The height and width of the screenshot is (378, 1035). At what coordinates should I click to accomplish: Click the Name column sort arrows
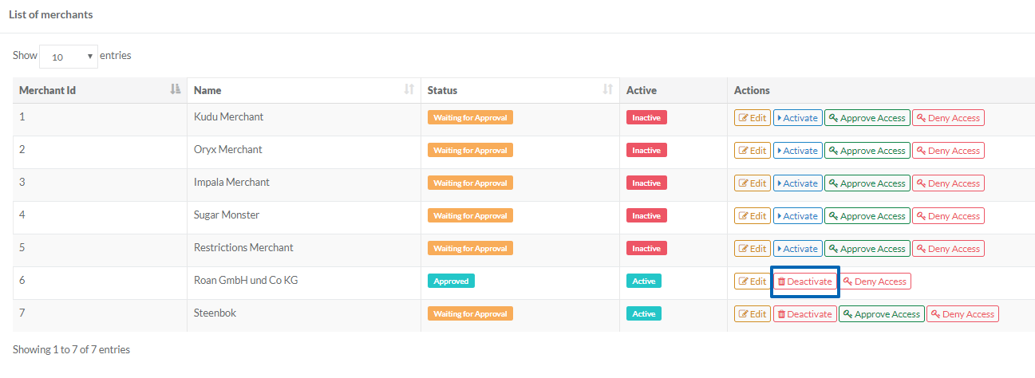[x=409, y=89]
